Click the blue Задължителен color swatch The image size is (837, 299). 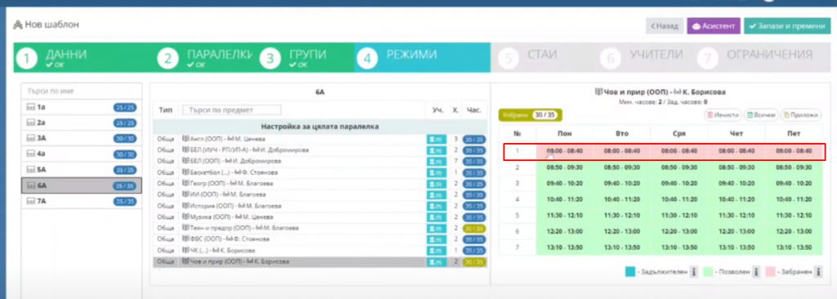[630, 272]
